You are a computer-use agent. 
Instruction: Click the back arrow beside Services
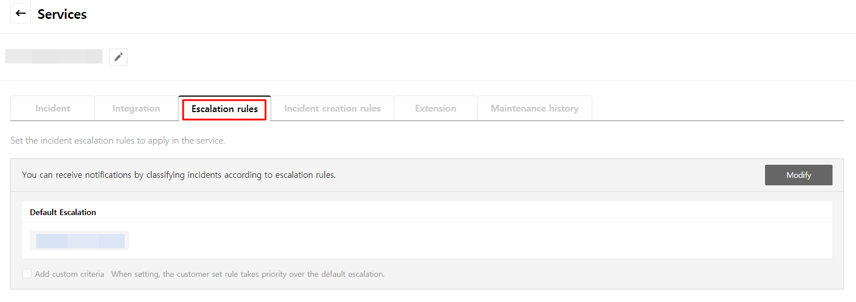[21, 14]
